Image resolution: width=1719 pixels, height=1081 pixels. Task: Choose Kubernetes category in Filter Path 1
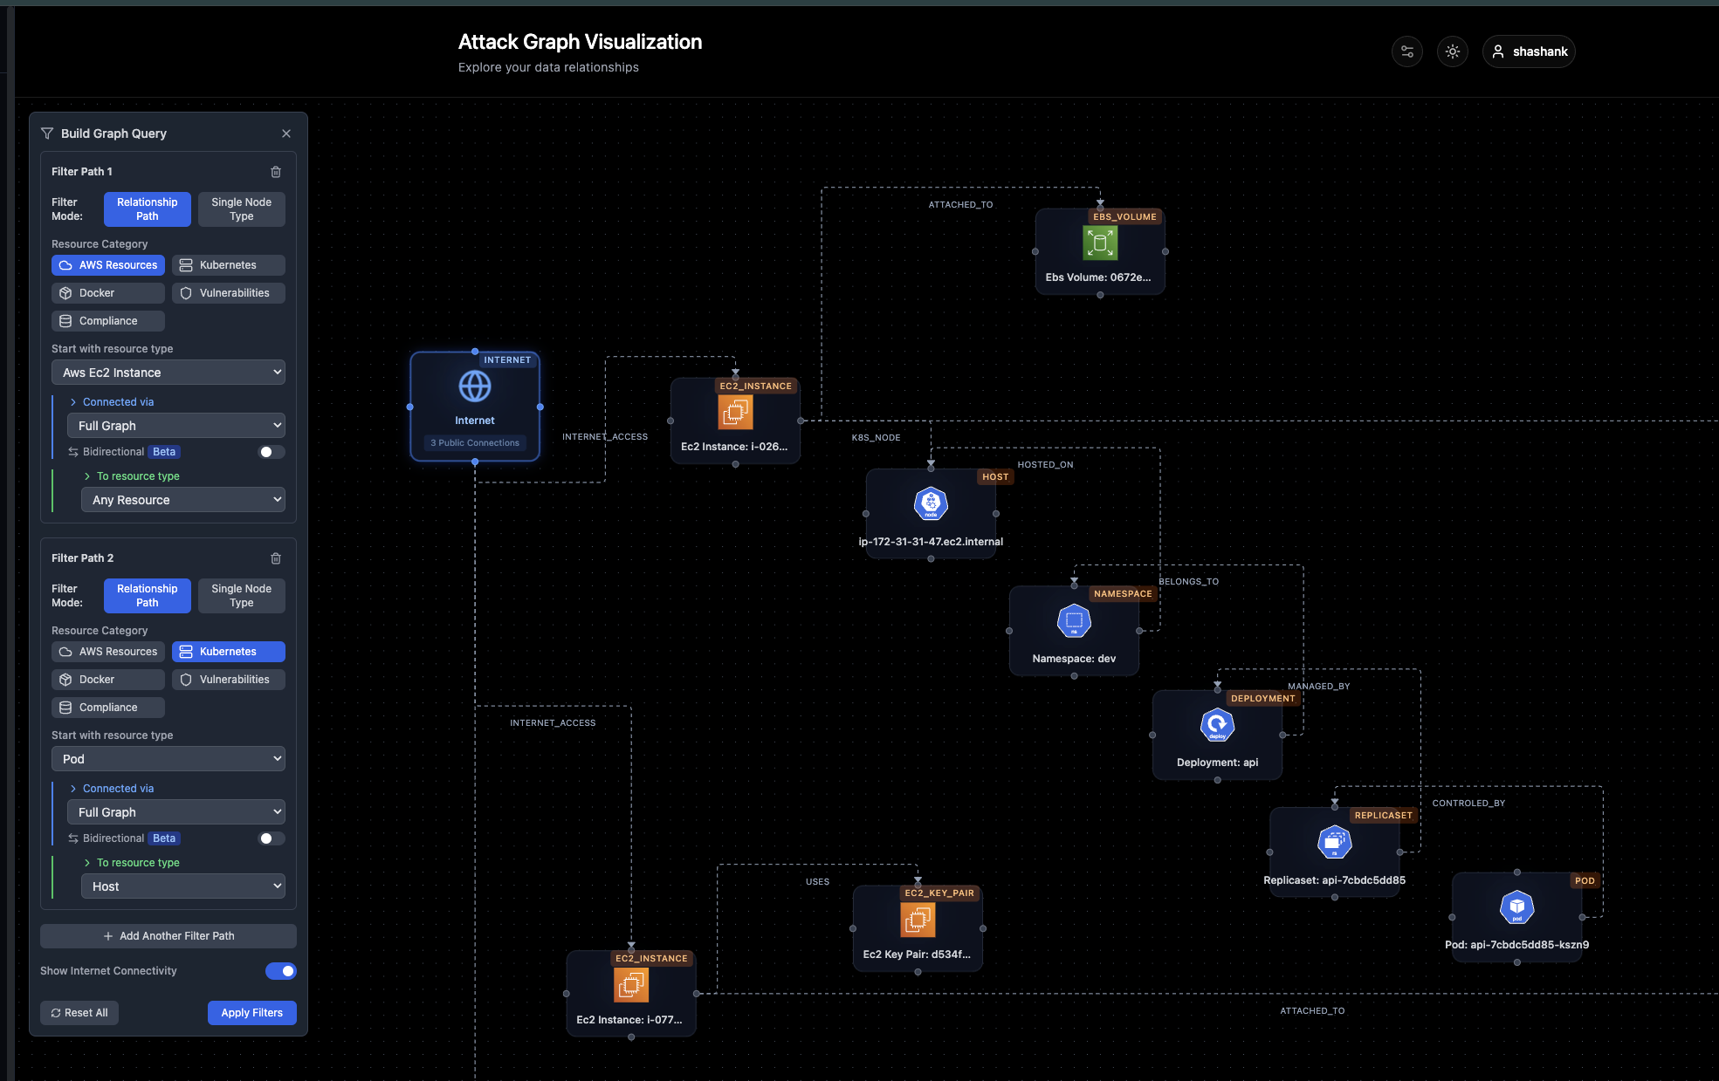click(x=229, y=265)
